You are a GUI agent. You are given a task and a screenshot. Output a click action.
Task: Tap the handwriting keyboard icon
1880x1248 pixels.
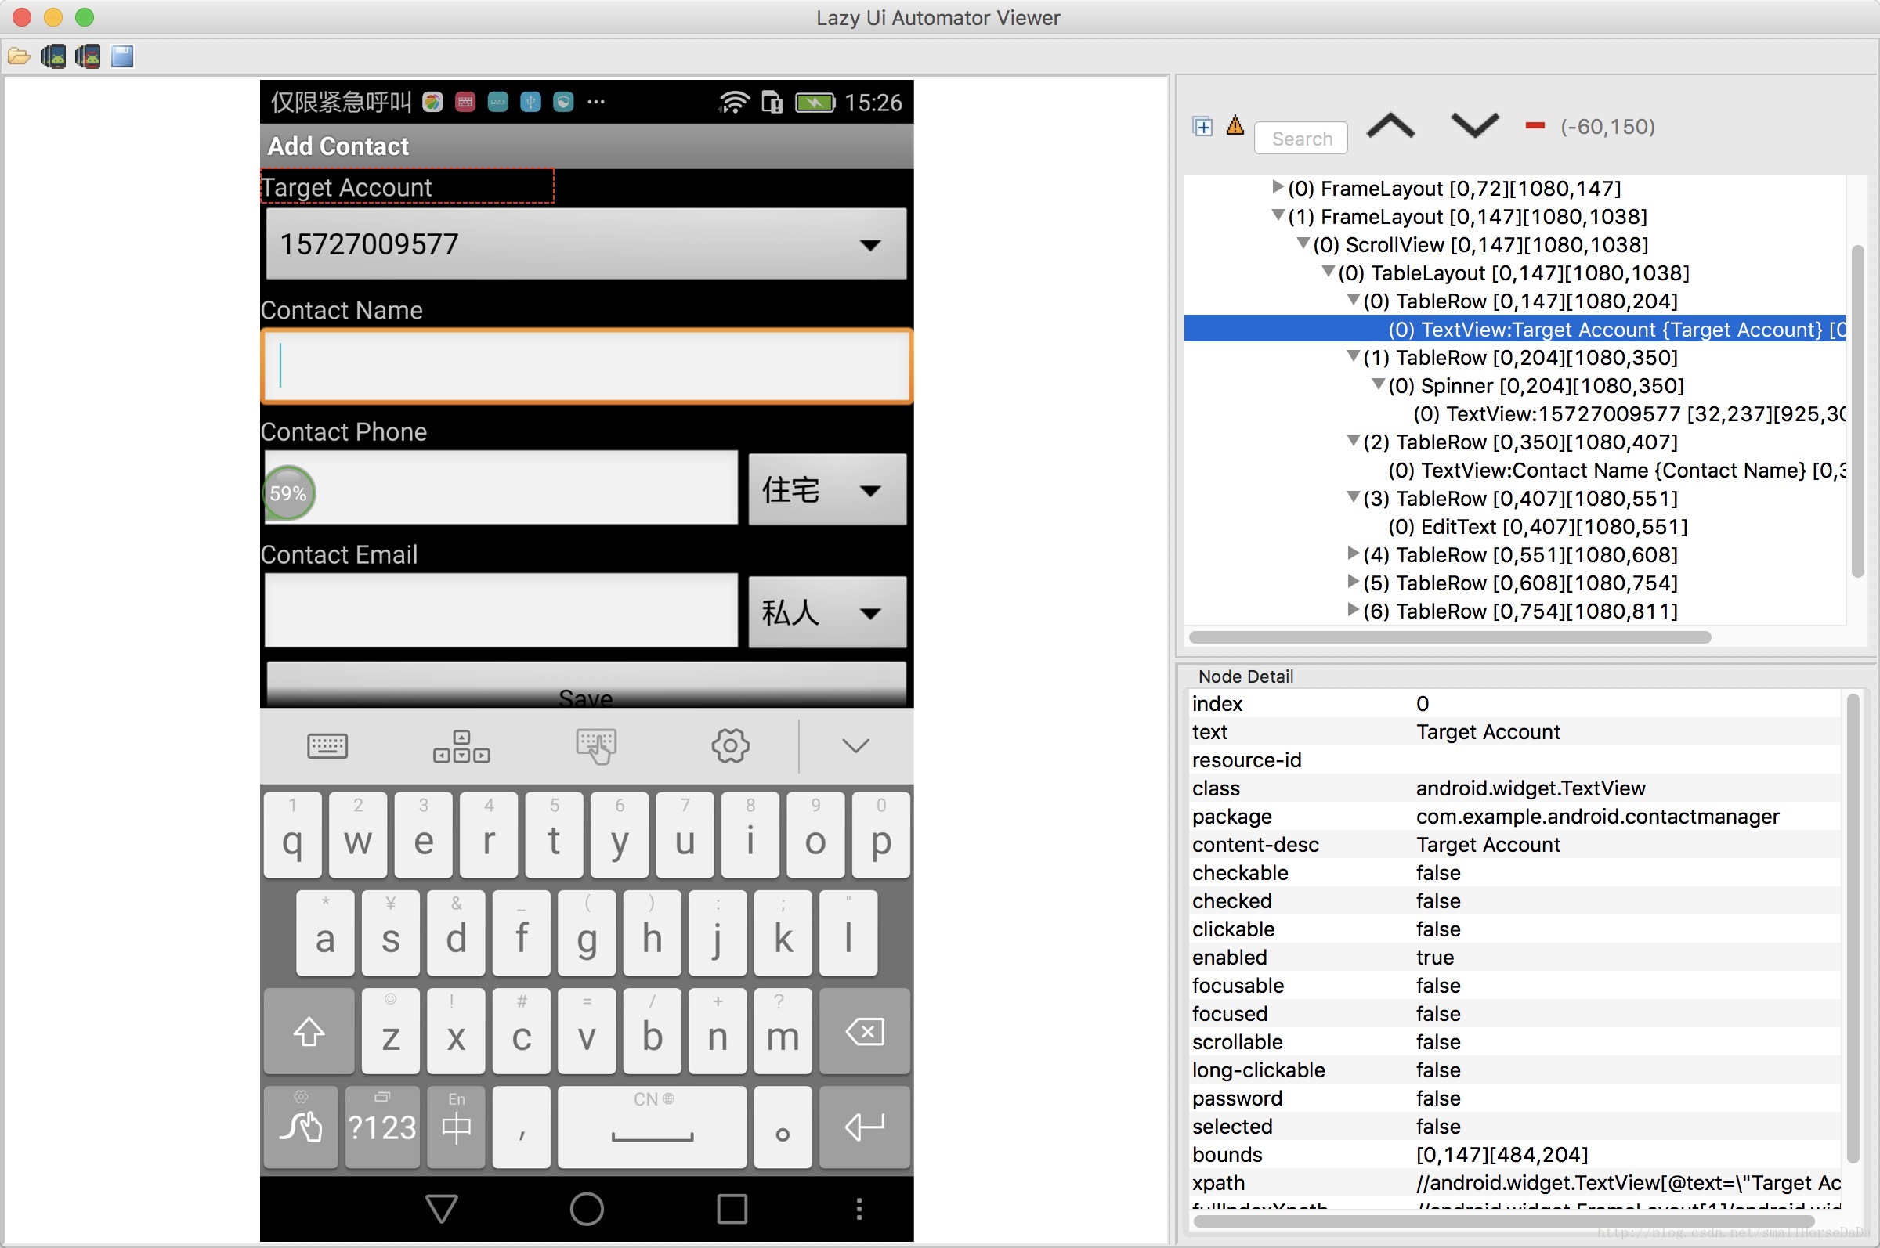coord(596,747)
